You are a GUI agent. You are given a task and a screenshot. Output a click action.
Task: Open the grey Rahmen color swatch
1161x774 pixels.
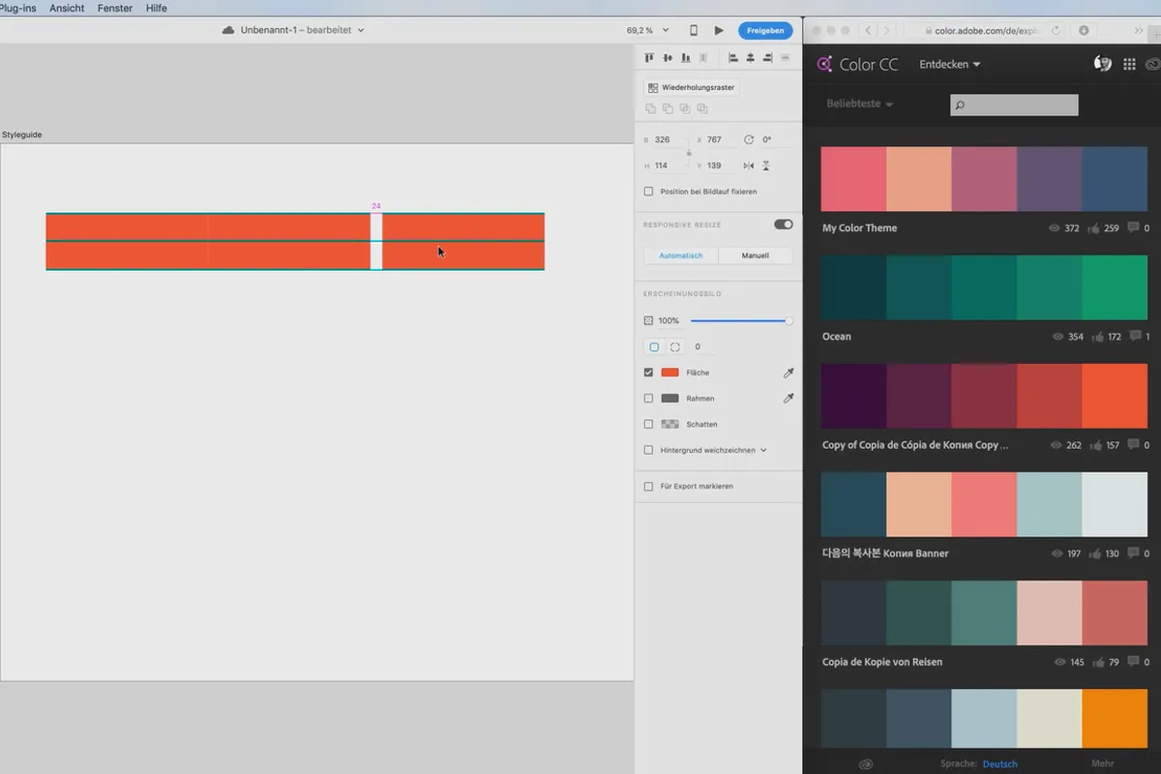click(x=670, y=398)
